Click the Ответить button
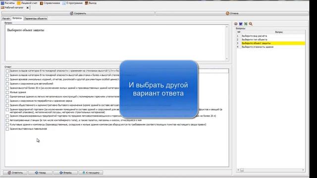The width and height of the screenshot is (317, 178). point(15,173)
